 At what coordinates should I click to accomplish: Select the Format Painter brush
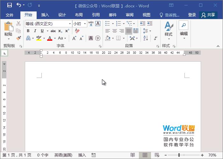pyautogui.click(x=18, y=38)
